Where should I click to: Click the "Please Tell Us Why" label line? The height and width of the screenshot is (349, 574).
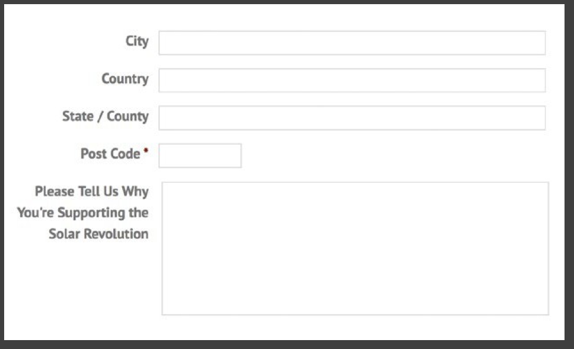pyautogui.click(x=91, y=192)
